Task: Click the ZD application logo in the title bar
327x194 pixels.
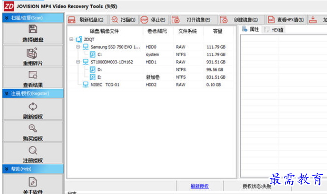Action: (x=9, y=6)
